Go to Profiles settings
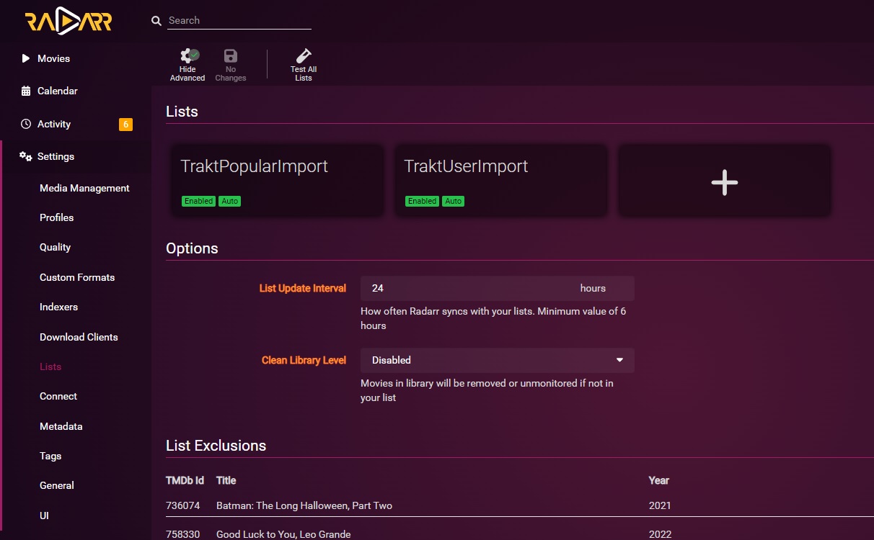 (56, 217)
